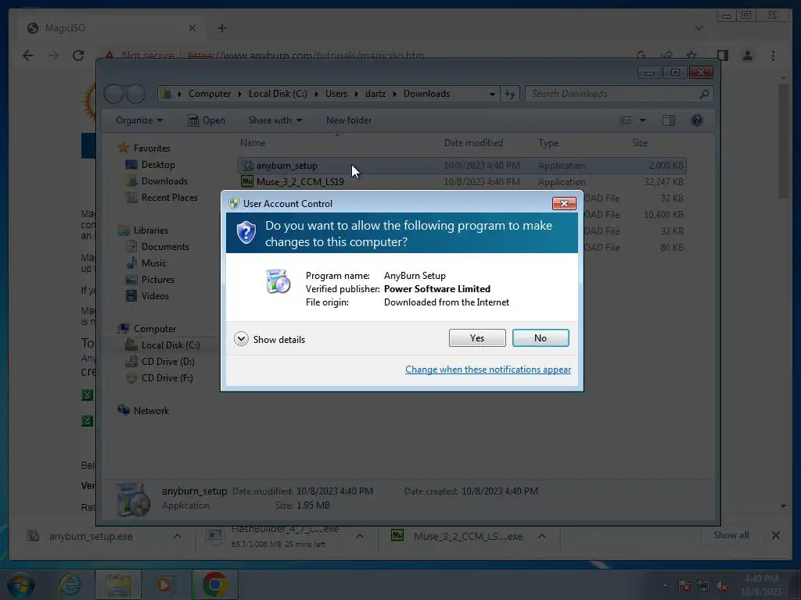The image size is (801, 600).
Task: Click the search magnifier icon in Explorer
Action: [704, 94]
